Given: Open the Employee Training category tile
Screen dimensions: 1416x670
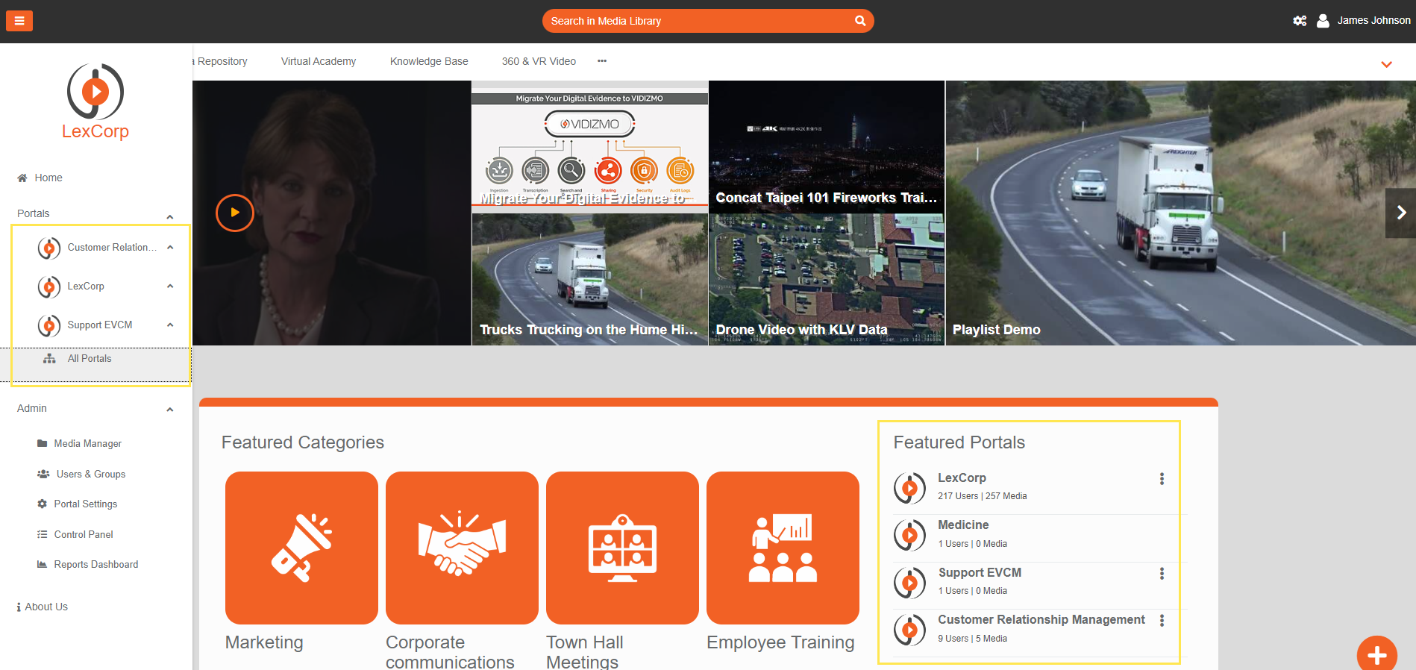Looking at the screenshot, I should click(783, 548).
